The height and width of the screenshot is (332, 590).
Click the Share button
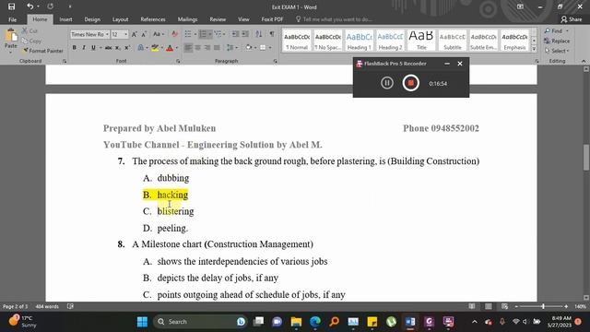click(x=572, y=19)
